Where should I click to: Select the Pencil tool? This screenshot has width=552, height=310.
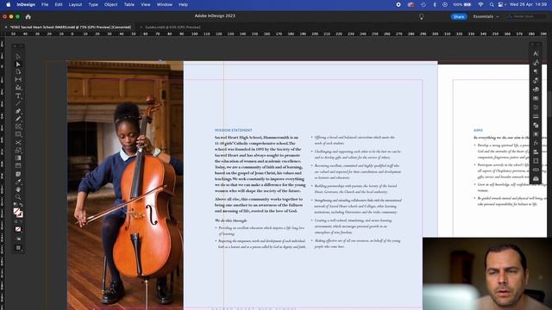(x=18, y=119)
